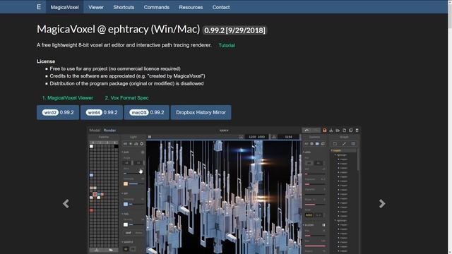Pause rendering with the pause icon above viewport
The width and height of the screenshot is (452, 254).
point(150,137)
